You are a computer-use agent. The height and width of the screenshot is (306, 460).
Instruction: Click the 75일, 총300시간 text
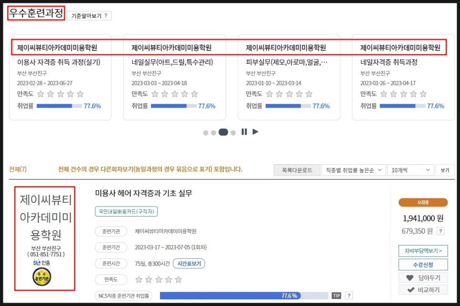pos(152,264)
